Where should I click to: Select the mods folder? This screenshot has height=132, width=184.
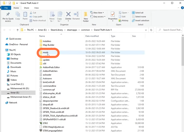[45, 52]
